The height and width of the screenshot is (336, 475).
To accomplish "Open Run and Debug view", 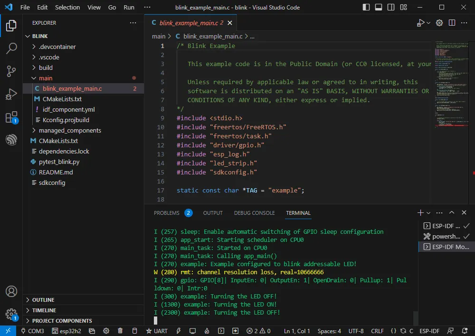I will pos(11,95).
